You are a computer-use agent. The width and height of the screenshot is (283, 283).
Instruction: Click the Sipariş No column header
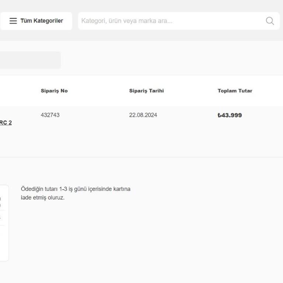54,91
